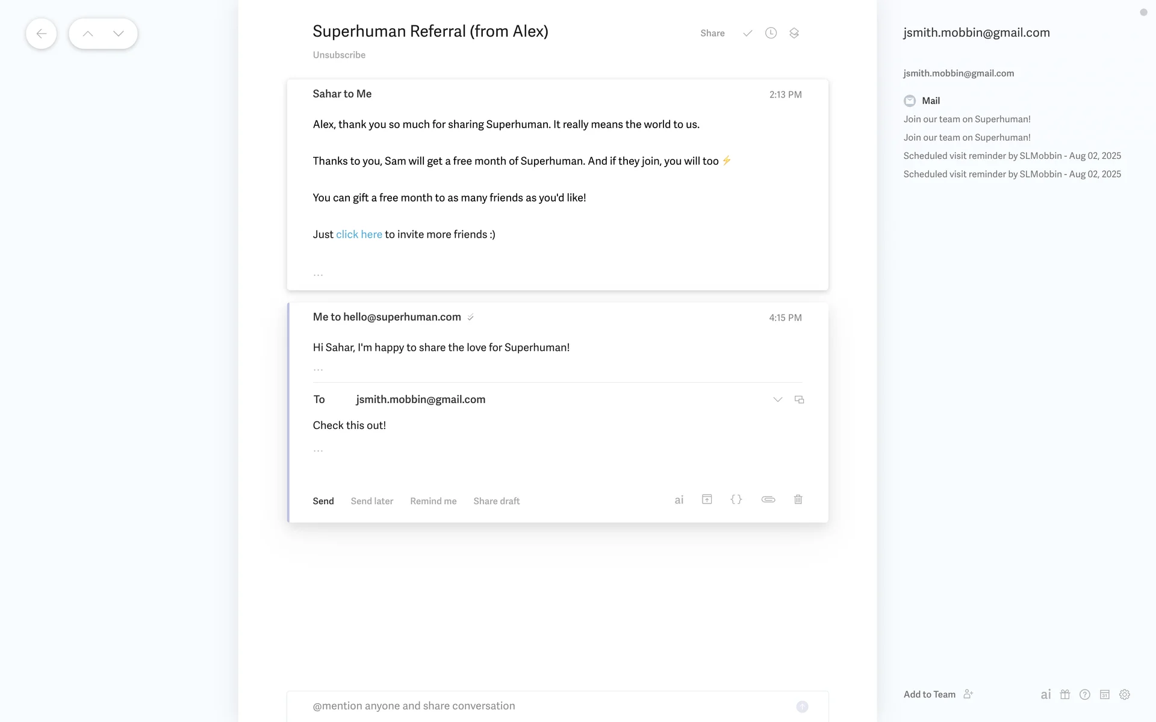The image size is (1156, 722).
Task: Go to previous conversation with up chevron
Action: point(88,34)
